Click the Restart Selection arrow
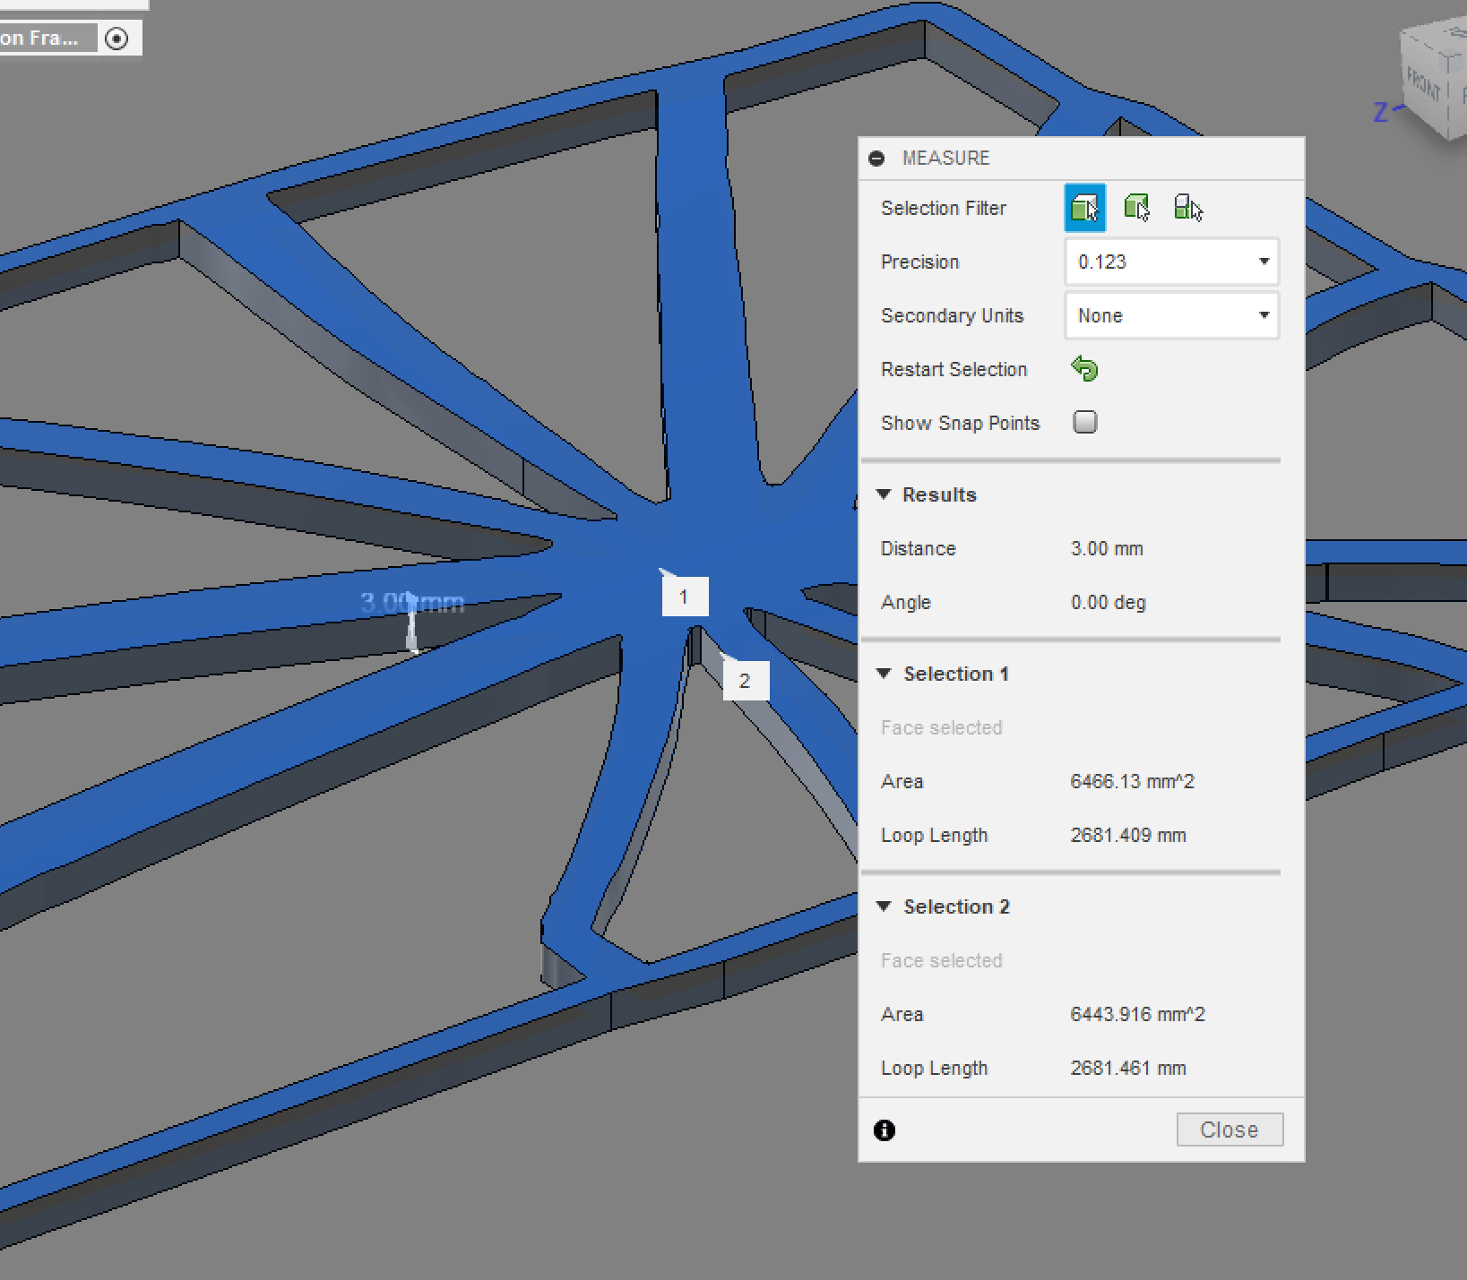 coord(1084,368)
